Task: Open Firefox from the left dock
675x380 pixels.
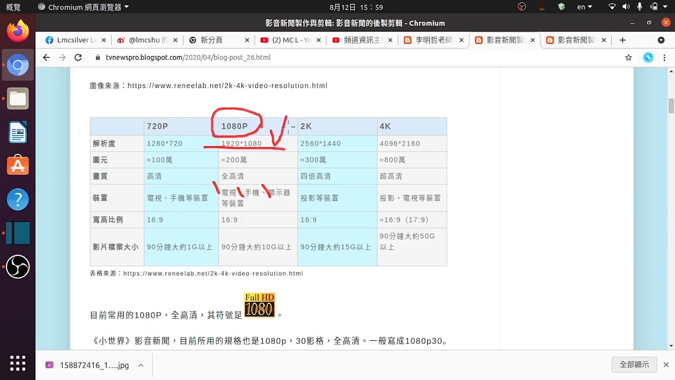Action: (18, 32)
